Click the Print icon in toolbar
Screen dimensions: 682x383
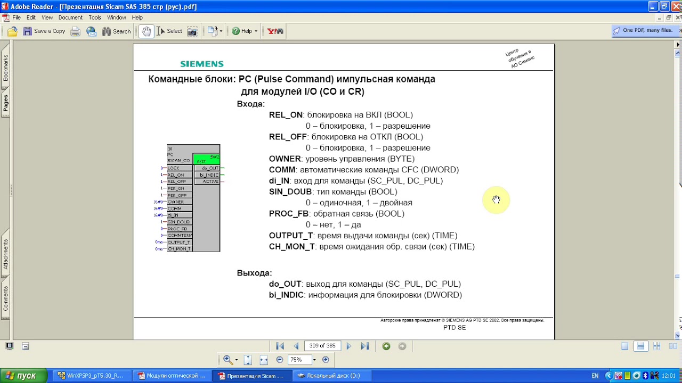[76, 31]
